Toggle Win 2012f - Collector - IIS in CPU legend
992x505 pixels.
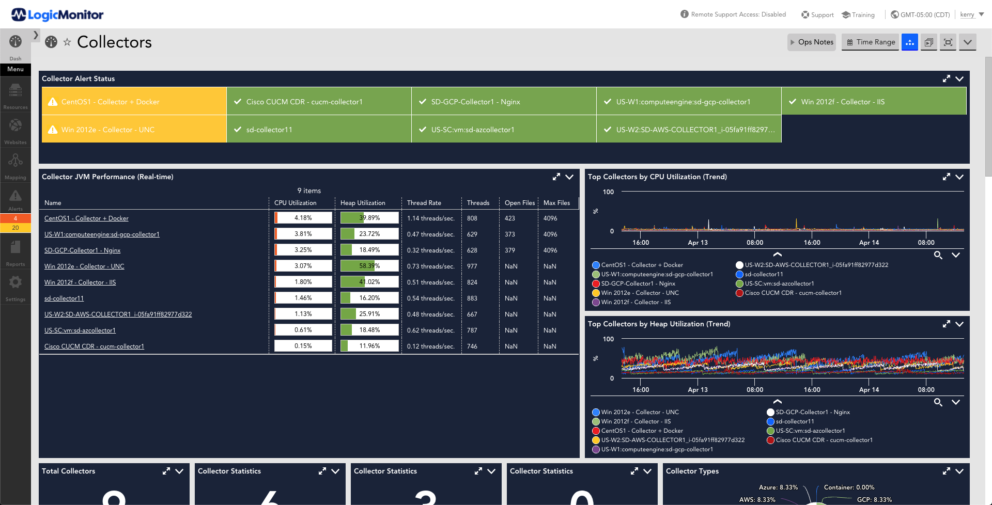pyautogui.click(x=631, y=302)
